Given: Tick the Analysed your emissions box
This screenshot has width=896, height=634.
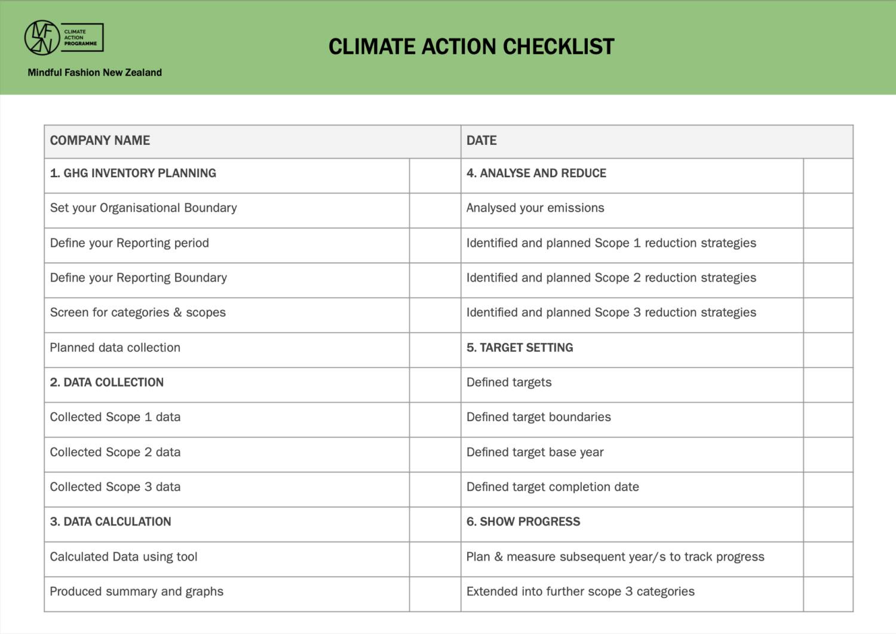Looking at the screenshot, I should 828,211.
